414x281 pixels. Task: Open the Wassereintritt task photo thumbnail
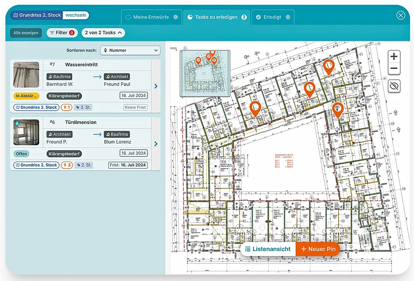tap(26, 75)
